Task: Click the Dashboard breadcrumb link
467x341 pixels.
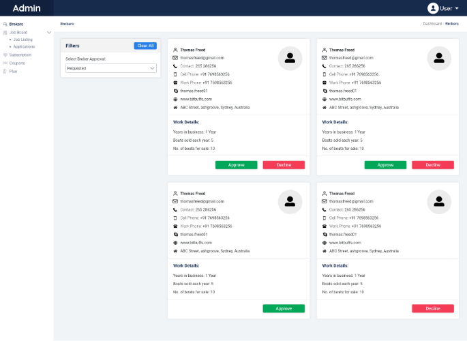Action: tap(432, 24)
